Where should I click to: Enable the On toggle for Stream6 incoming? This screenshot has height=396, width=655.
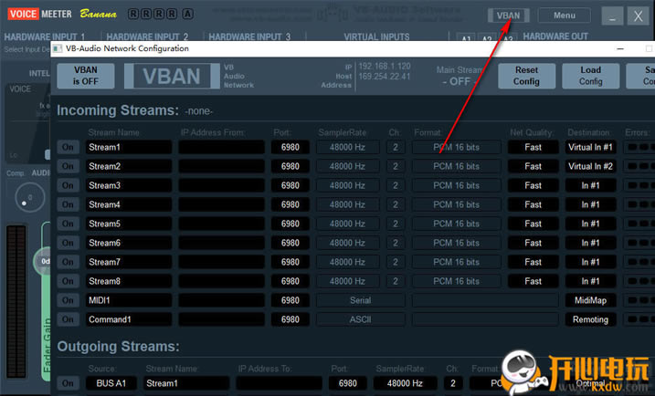68,243
